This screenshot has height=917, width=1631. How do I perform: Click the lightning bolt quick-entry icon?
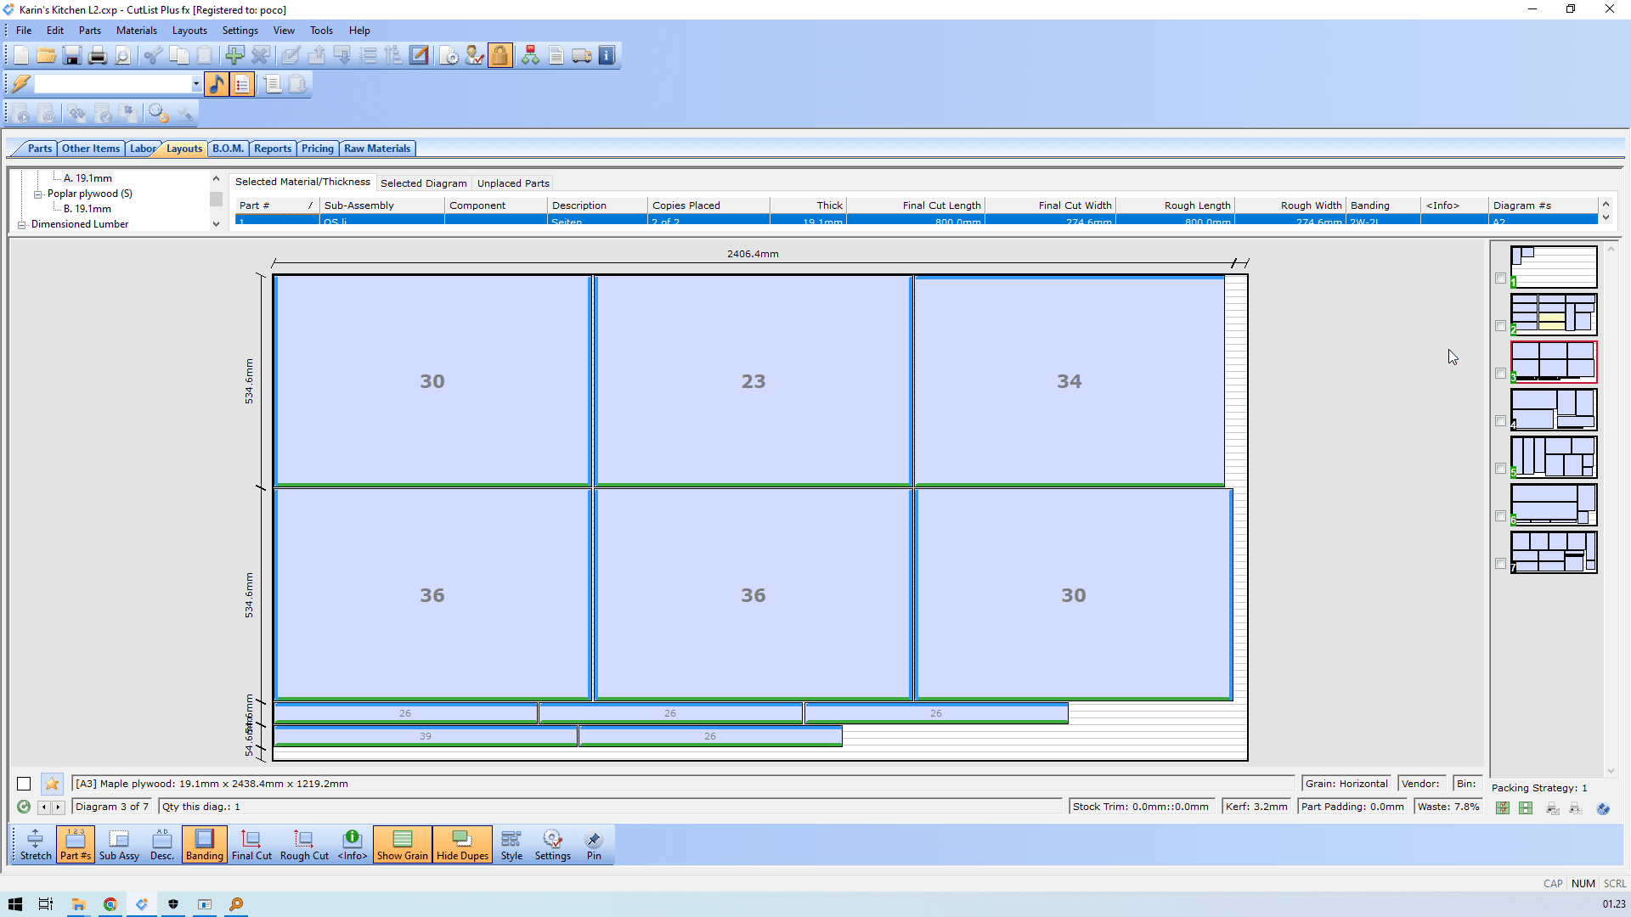20,84
